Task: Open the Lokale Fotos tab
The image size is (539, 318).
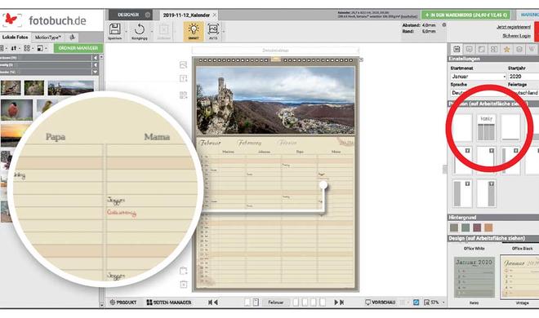Action: (x=16, y=37)
